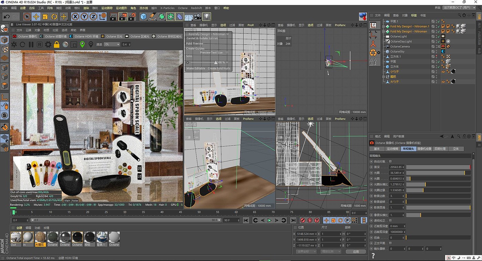Pause rendering in the Live Viewer

(x=31, y=44)
